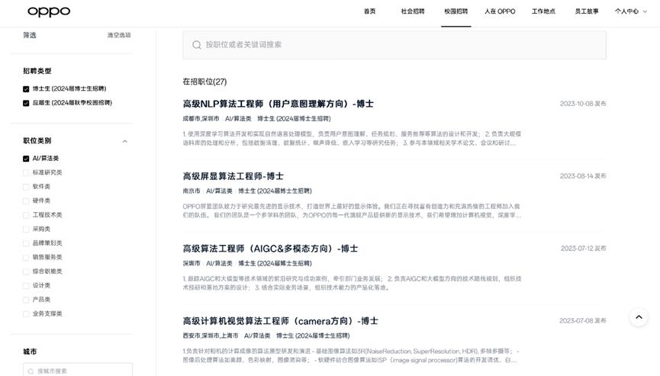Open the 个人中心 dropdown menu

(x=630, y=11)
